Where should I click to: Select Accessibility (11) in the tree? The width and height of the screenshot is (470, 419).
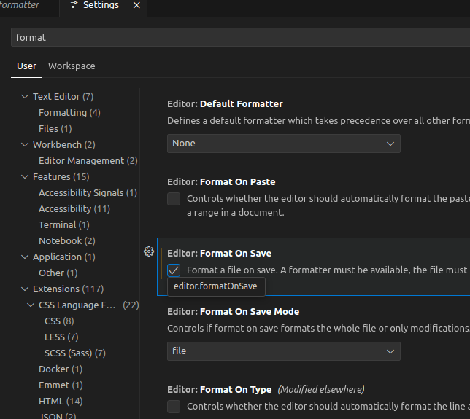click(x=74, y=209)
